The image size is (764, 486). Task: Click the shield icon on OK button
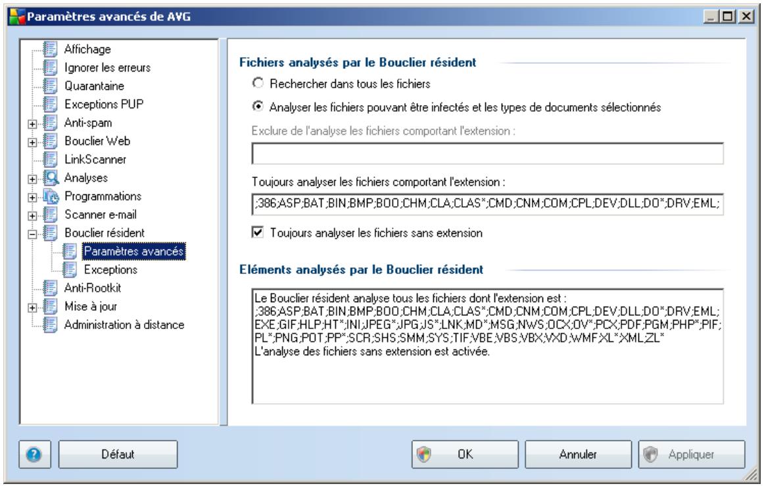(424, 454)
